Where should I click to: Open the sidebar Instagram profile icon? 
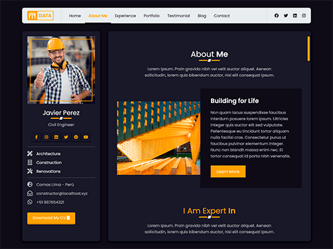click(x=46, y=137)
